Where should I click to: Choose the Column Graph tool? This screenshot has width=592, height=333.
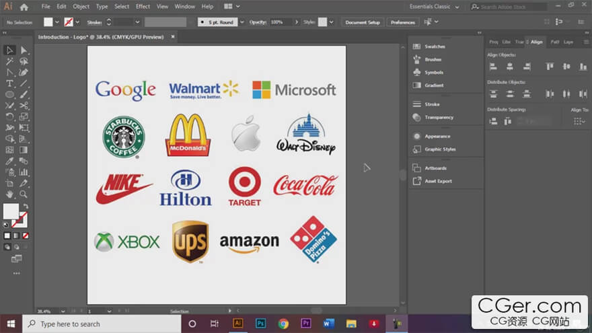click(24, 172)
